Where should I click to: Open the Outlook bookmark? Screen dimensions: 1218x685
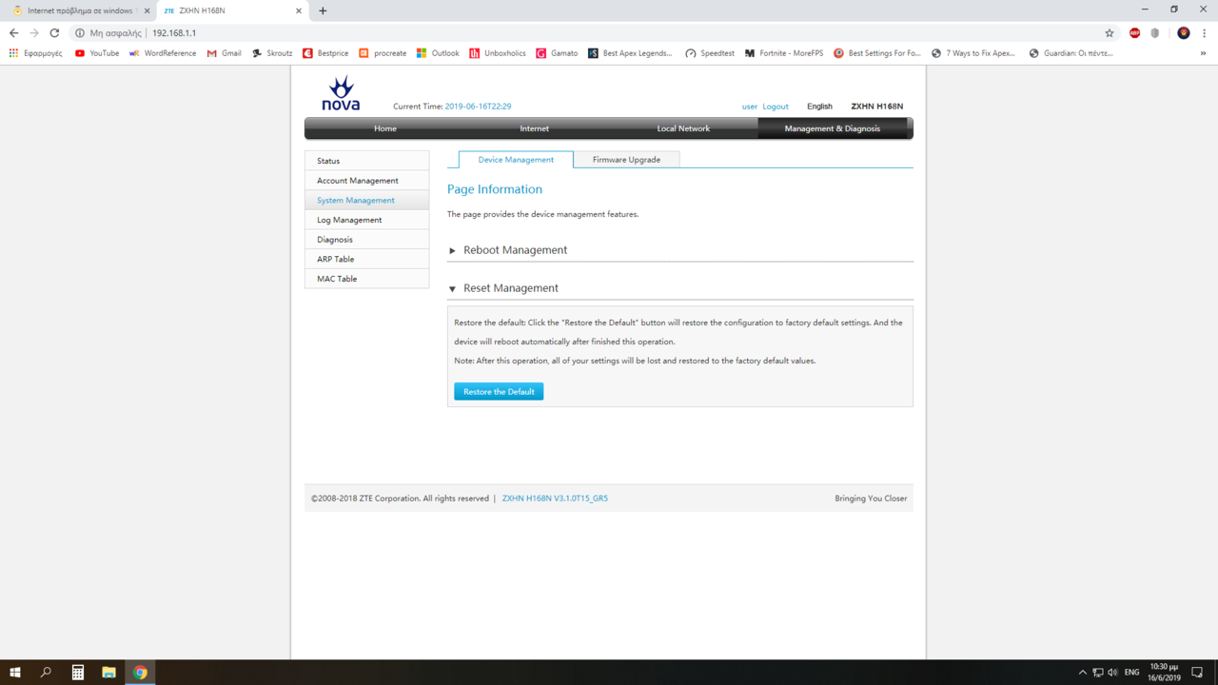[438, 53]
